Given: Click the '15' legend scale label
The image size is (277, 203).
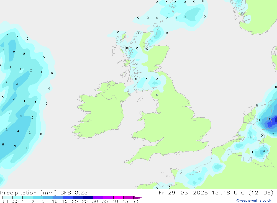Looking at the screenshot, I should click(x=65, y=201).
